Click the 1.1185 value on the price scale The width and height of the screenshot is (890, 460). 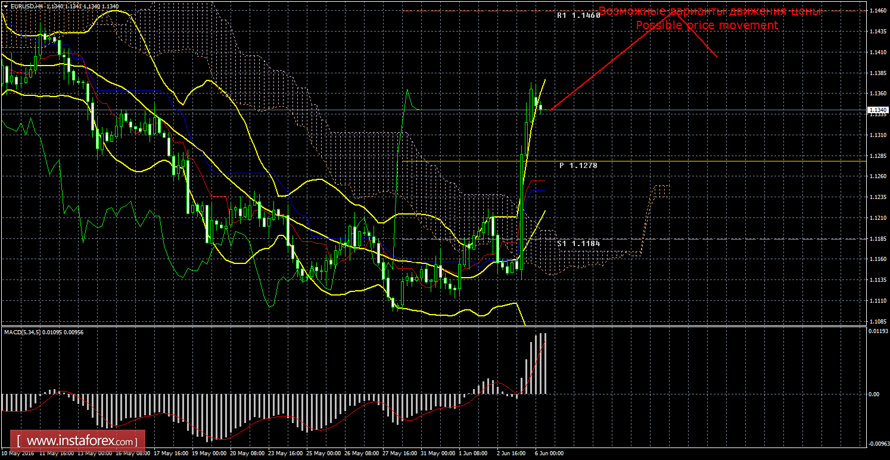877,238
